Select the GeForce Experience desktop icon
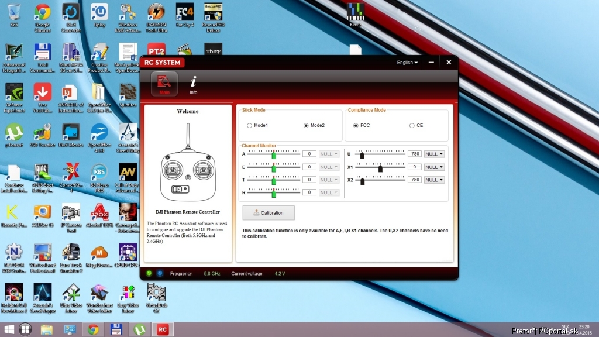Screen dimensions: 599x337 tap(14, 98)
